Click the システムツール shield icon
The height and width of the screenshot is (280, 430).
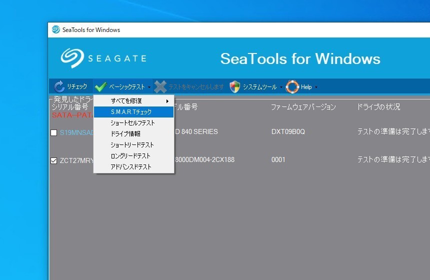point(235,87)
